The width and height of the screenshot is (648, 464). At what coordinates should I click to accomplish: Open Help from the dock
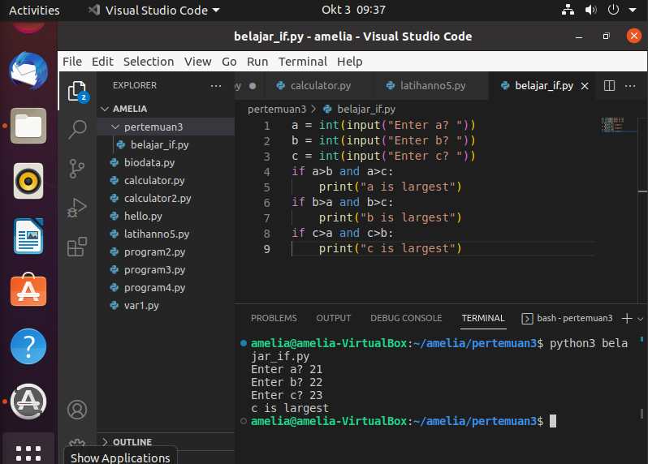(28, 346)
